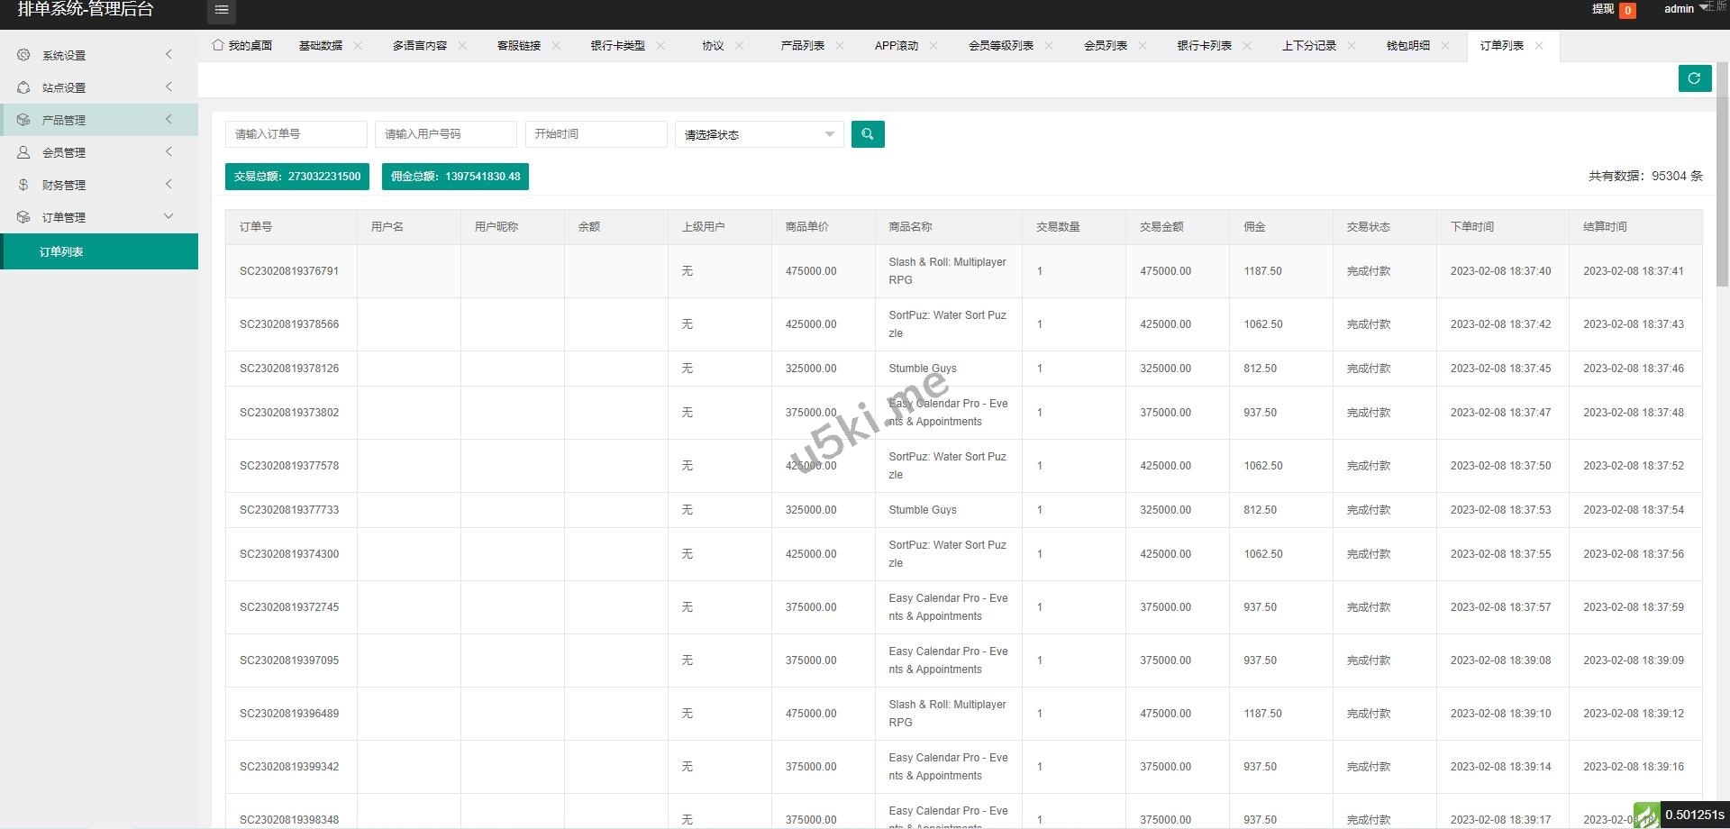Click the 提现 notification link
Image resolution: width=1730 pixels, height=829 pixels.
1603,9
